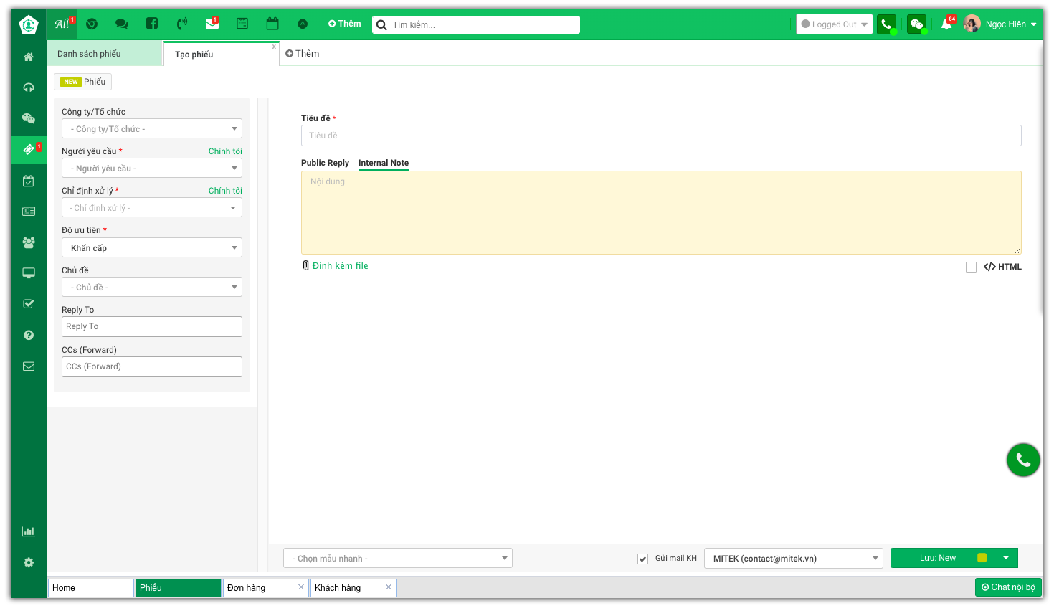Screen dimensions: 1054x611
Task: Click the floating green phone call button
Action: pos(1023,460)
